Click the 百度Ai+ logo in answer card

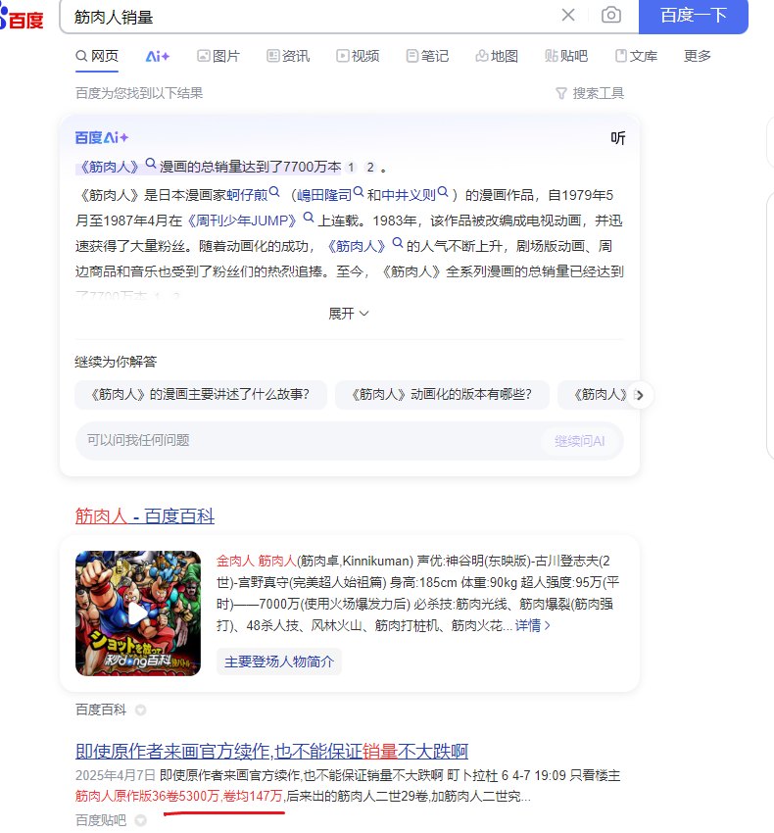[x=102, y=138]
